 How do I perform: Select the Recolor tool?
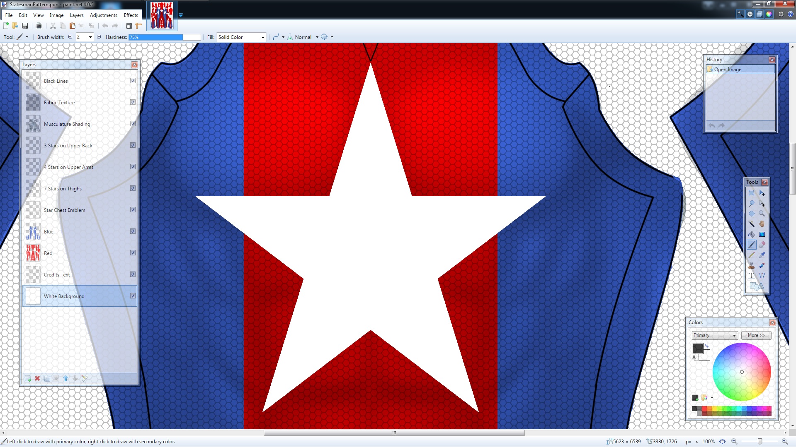pyautogui.click(x=762, y=265)
